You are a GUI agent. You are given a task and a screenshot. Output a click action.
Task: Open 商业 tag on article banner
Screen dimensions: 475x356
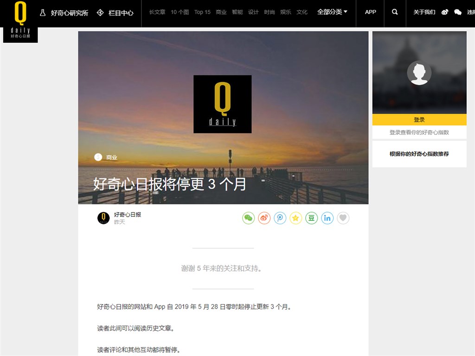pos(111,158)
